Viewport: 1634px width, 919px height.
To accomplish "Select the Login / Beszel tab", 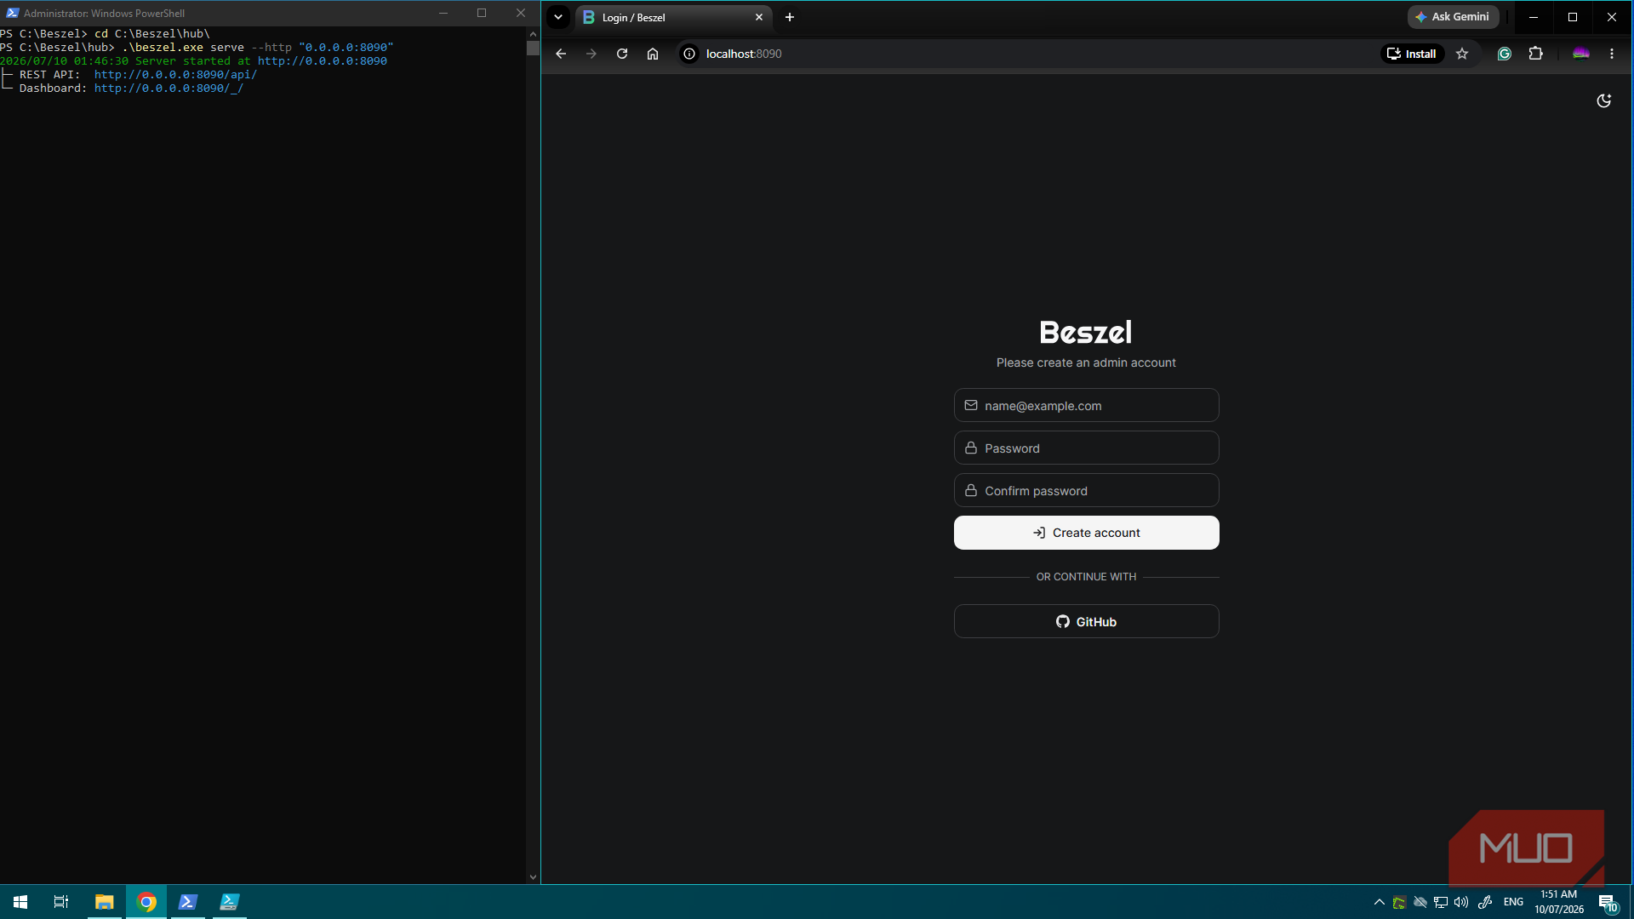I will [x=674, y=17].
